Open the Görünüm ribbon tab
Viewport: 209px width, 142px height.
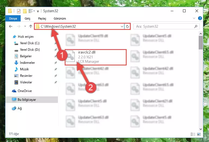tap(60, 18)
